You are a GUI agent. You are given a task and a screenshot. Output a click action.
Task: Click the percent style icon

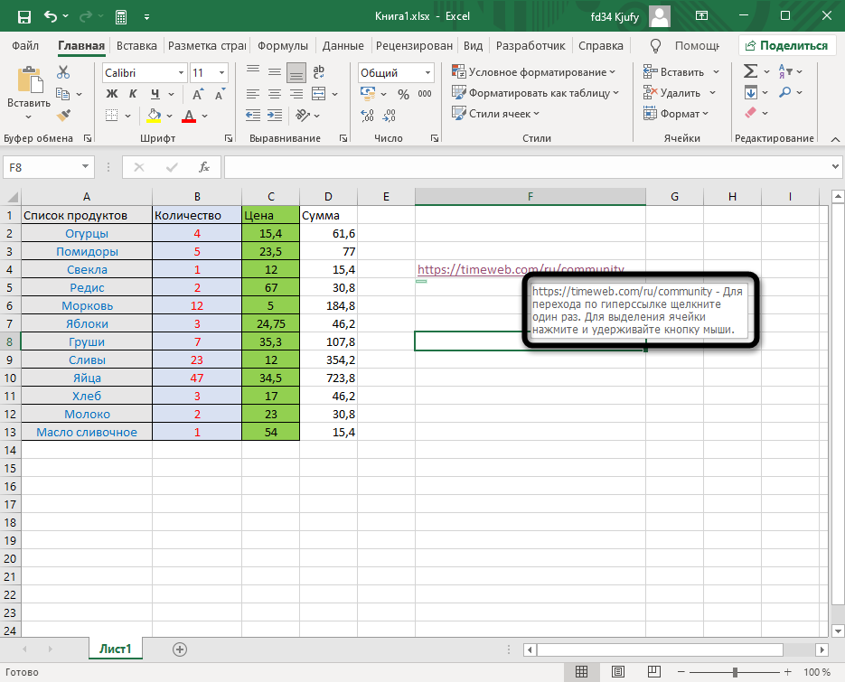(402, 94)
